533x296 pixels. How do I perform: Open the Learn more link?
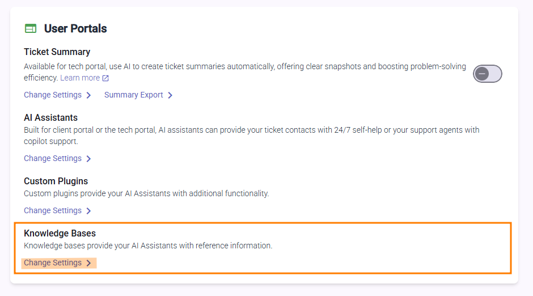80,78
